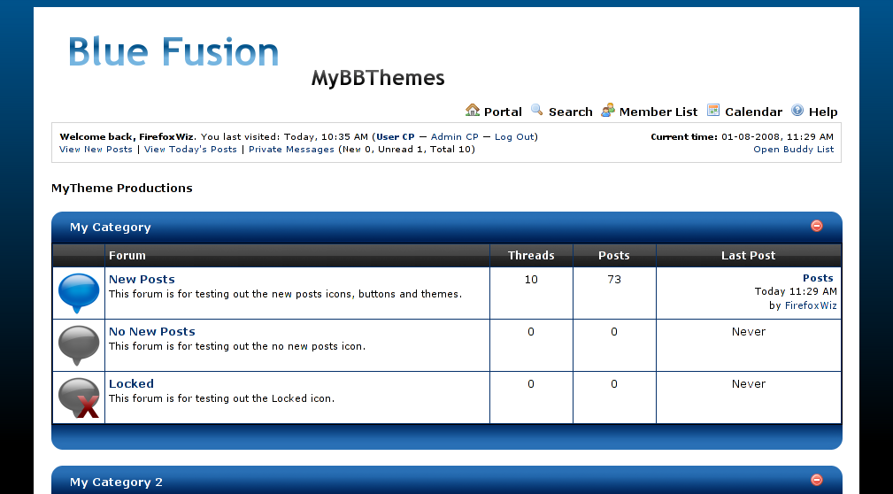Viewport: 893px width, 494px height.
Task: Click the Portal house icon
Action: (x=472, y=110)
